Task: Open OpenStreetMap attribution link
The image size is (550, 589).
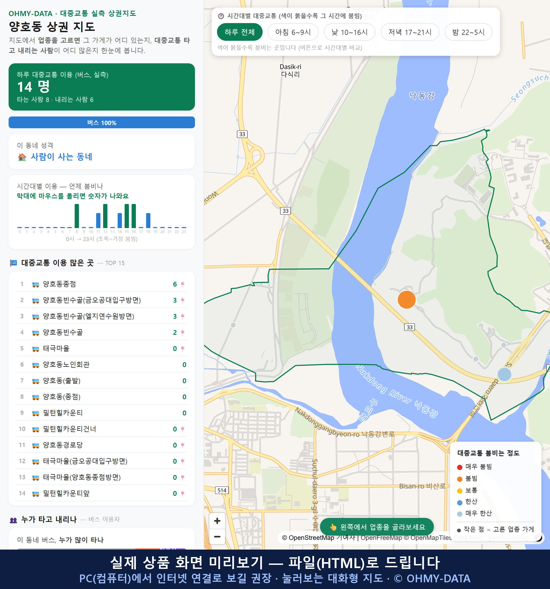Action: coord(308,537)
